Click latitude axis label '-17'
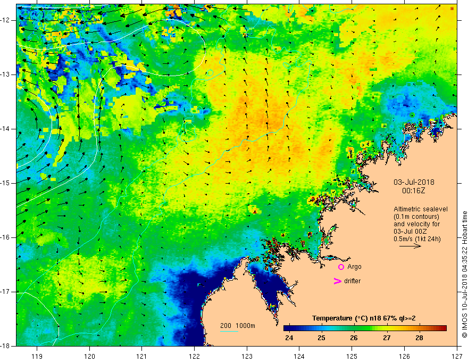Screen dimensions: 468x362 6,292
